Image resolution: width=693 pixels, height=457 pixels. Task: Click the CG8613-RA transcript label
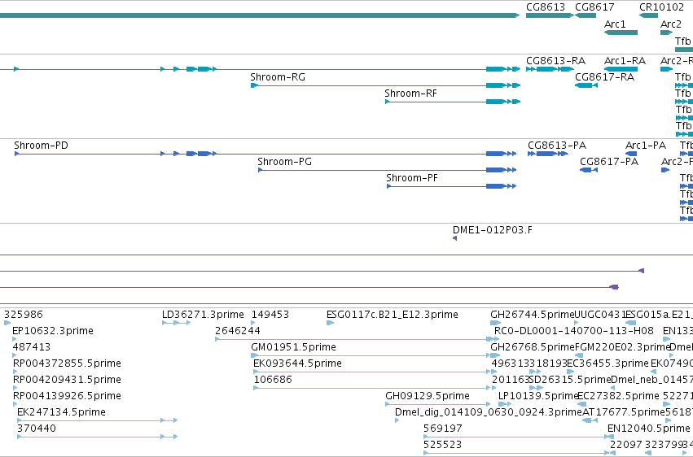coord(555,60)
